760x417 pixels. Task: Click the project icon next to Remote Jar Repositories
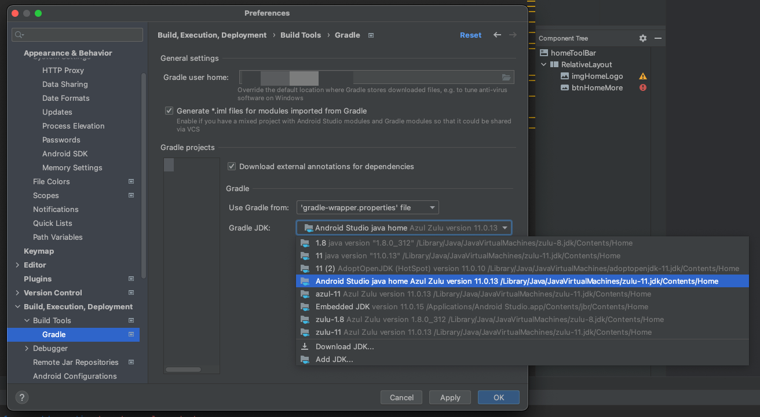pyautogui.click(x=131, y=363)
